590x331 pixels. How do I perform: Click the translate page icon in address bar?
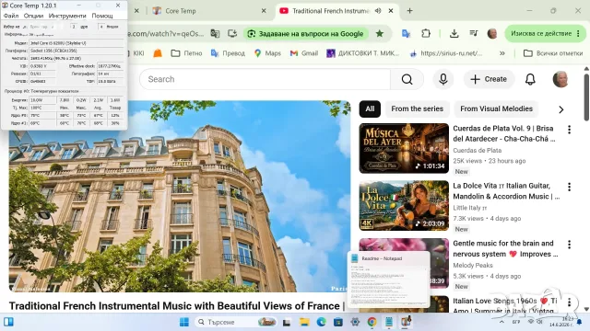(215, 33)
